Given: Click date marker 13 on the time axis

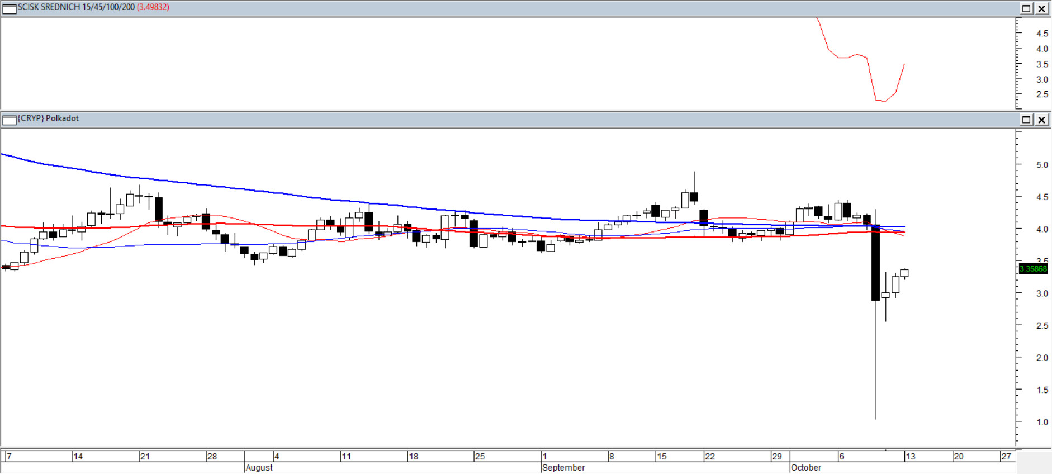Looking at the screenshot, I should click(x=911, y=457).
